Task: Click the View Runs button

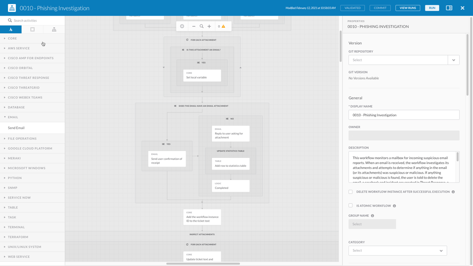Action: click(x=407, y=8)
